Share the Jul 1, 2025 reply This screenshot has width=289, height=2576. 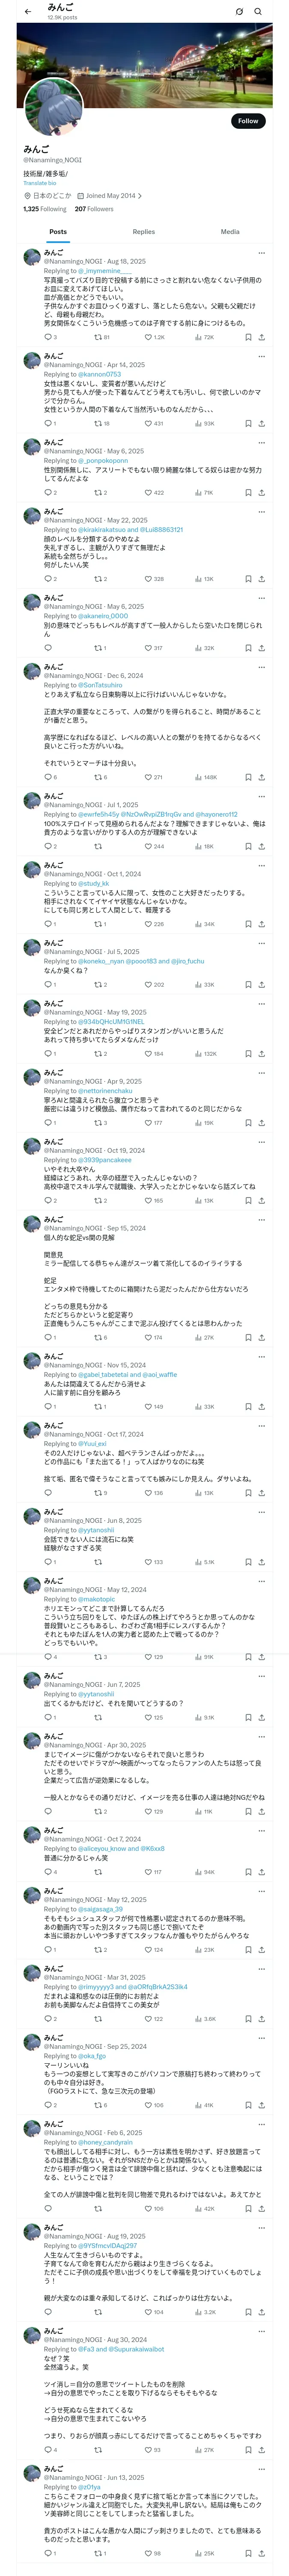click(x=261, y=846)
